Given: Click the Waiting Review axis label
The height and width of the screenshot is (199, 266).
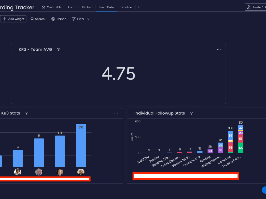Looking at the screenshot, I should pos(211,162).
